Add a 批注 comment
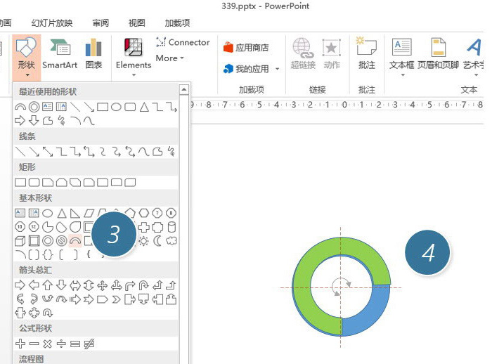492x364 pixels. pyautogui.click(x=366, y=53)
